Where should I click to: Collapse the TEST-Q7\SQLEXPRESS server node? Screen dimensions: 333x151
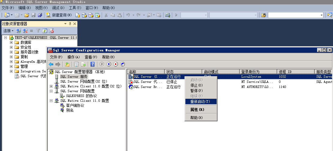(5, 38)
